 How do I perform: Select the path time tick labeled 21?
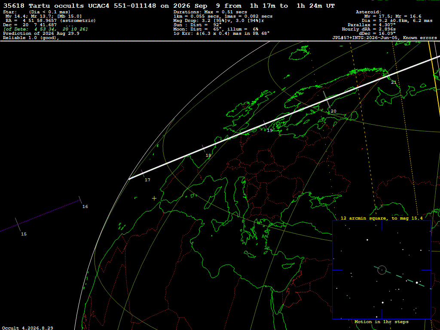[x=394, y=82]
